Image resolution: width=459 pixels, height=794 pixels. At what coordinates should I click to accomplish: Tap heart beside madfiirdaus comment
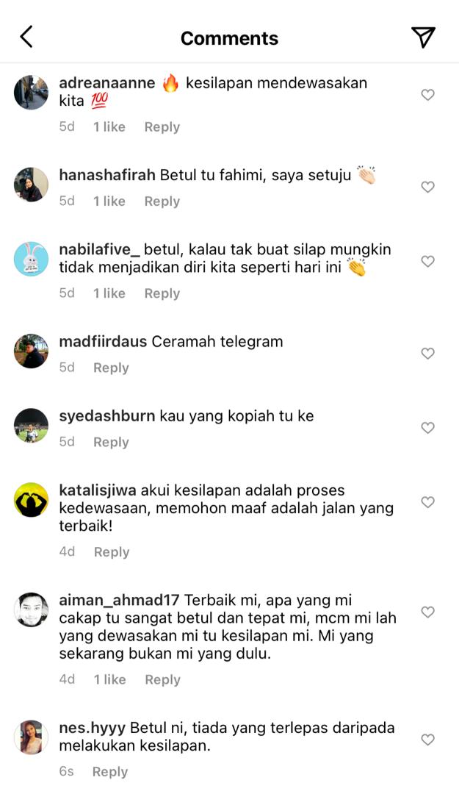click(x=427, y=354)
